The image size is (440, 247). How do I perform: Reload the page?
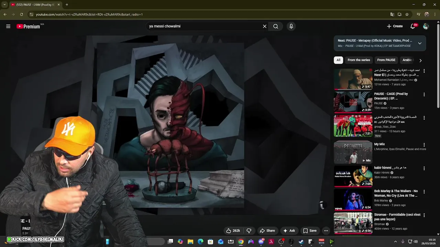(x=21, y=14)
